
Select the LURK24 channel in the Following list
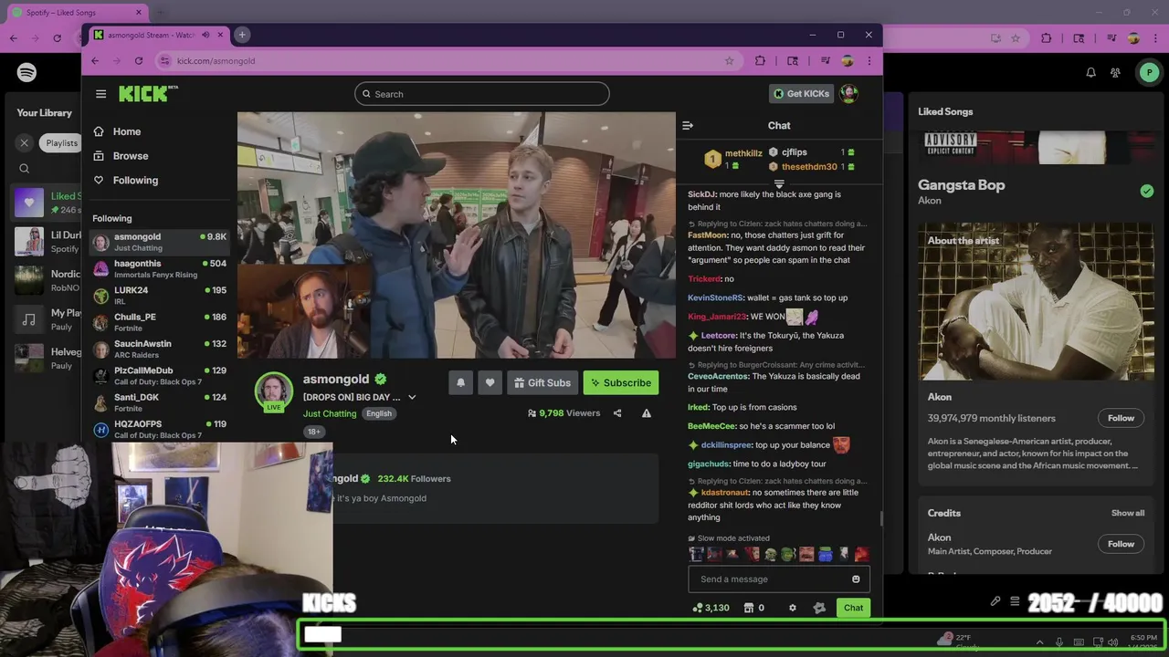coord(159,295)
